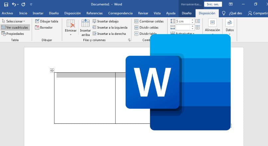Activate the Dibujar tabla tool

click(x=47, y=21)
